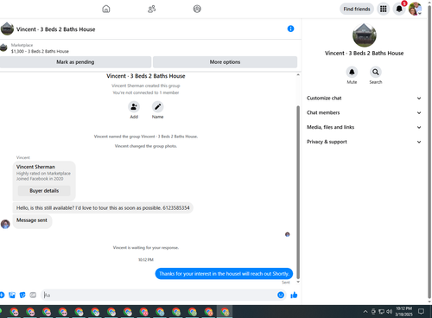Expand the Customize chat section

click(364, 99)
